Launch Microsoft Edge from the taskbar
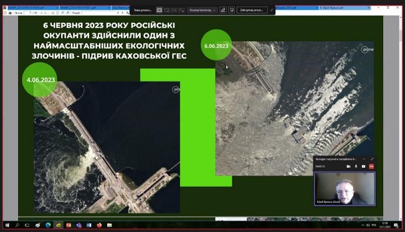 click(x=48, y=225)
